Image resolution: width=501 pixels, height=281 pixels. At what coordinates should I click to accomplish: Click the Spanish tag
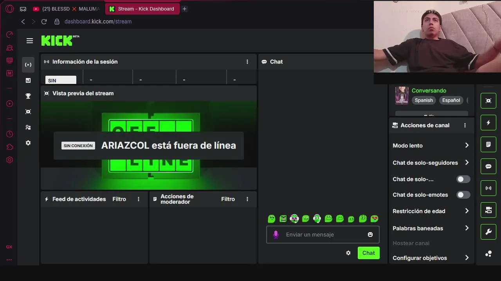click(x=424, y=100)
